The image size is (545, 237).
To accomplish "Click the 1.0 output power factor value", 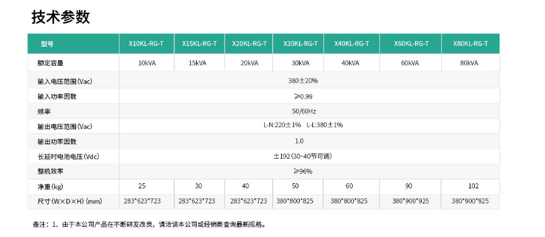I will [x=299, y=141].
